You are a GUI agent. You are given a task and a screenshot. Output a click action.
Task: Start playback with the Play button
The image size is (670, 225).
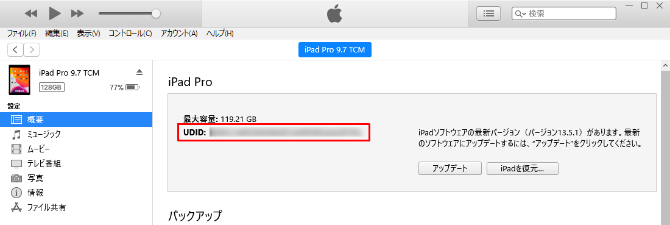(55, 13)
